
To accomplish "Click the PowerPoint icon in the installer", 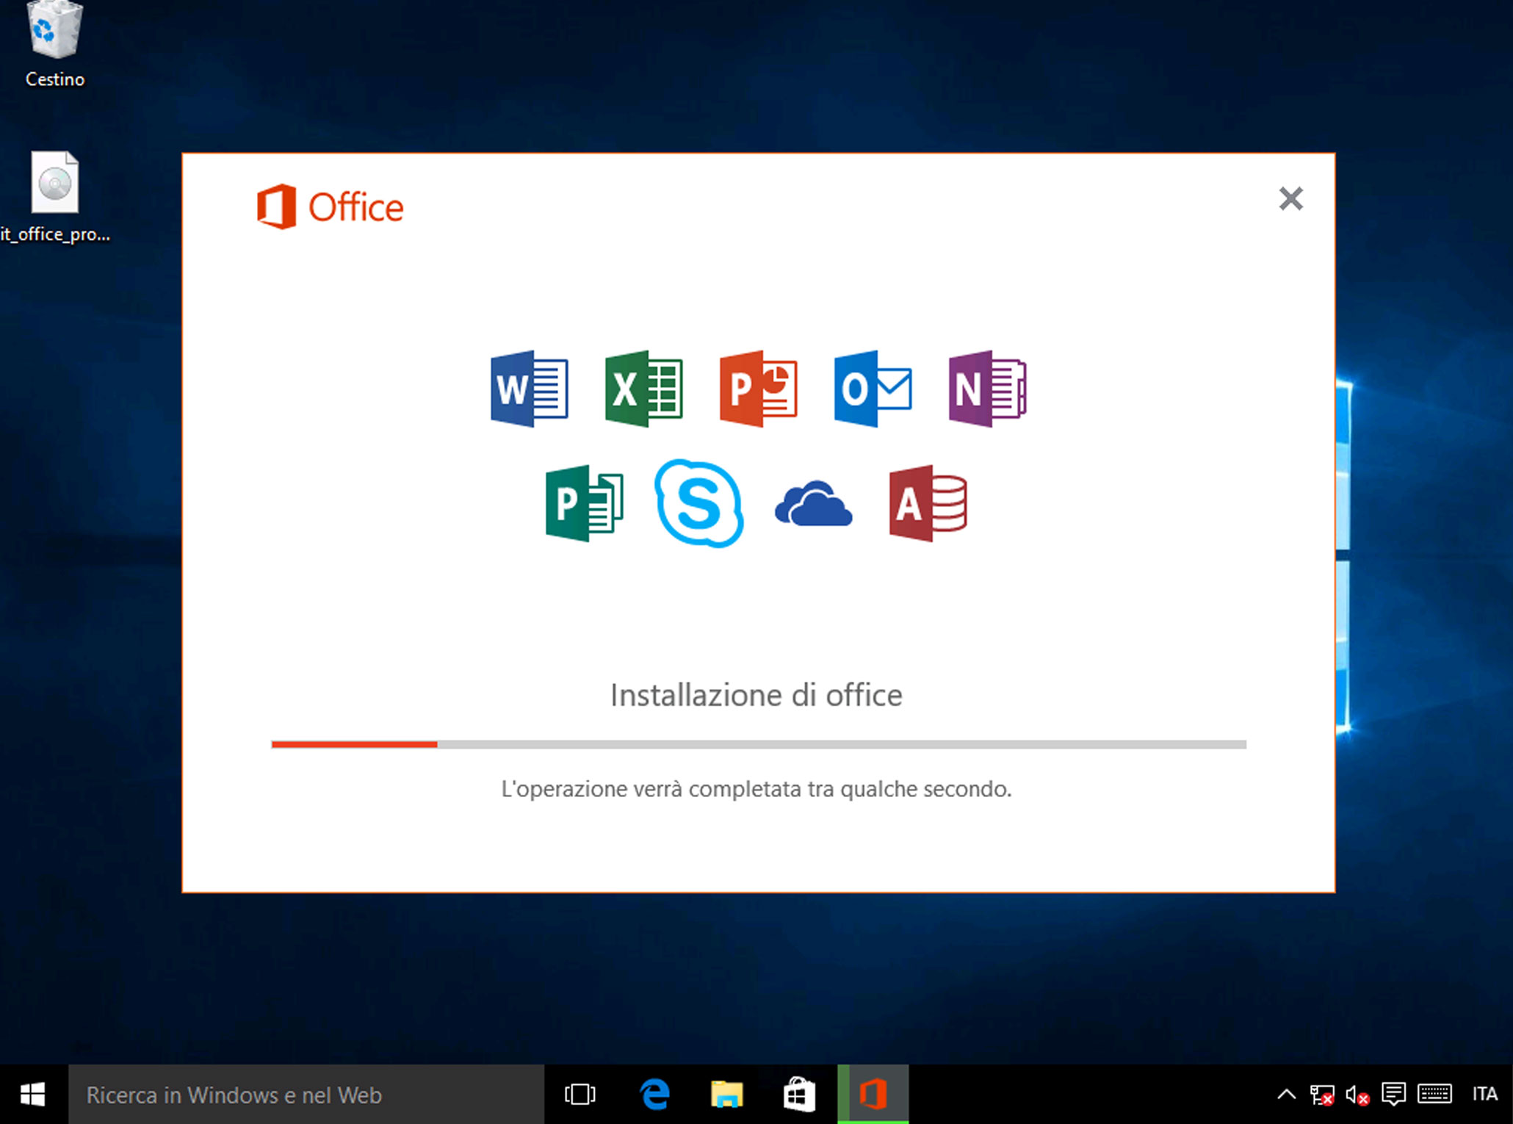I will pyautogui.click(x=758, y=389).
